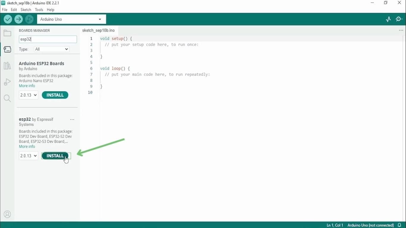Expand the Type filter dropdown
This screenshot has width=406, height=228.
pyautogui.click(x=51, y=49)
